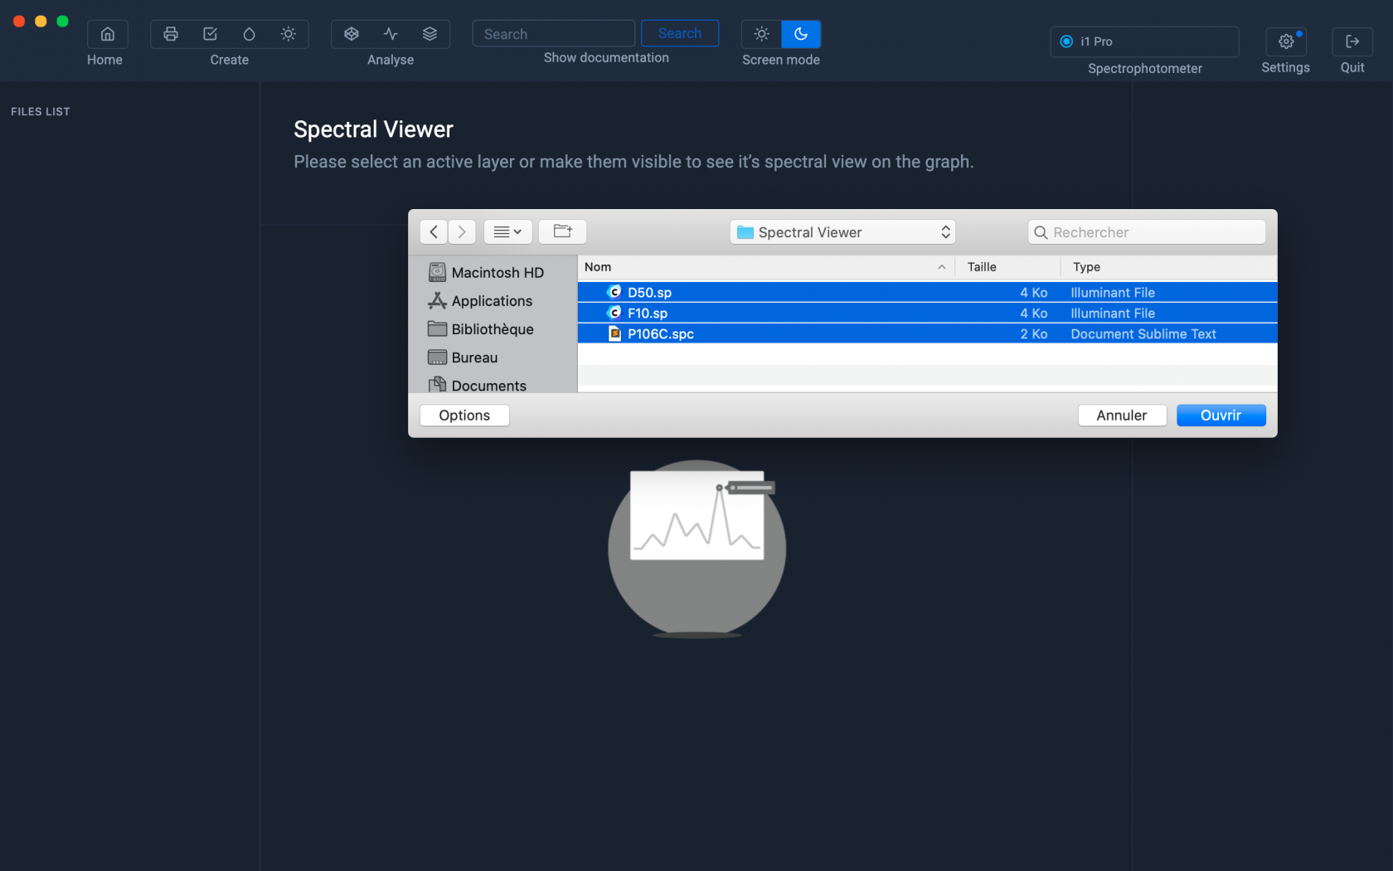Viewport: 1393px width, 871px height.
Task: Select the i1 Pro spectrophotometer radio button
Action: coord(1066,41)
